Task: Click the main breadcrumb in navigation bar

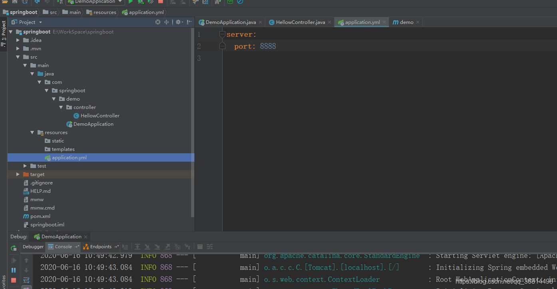Action: coord(72,12)
